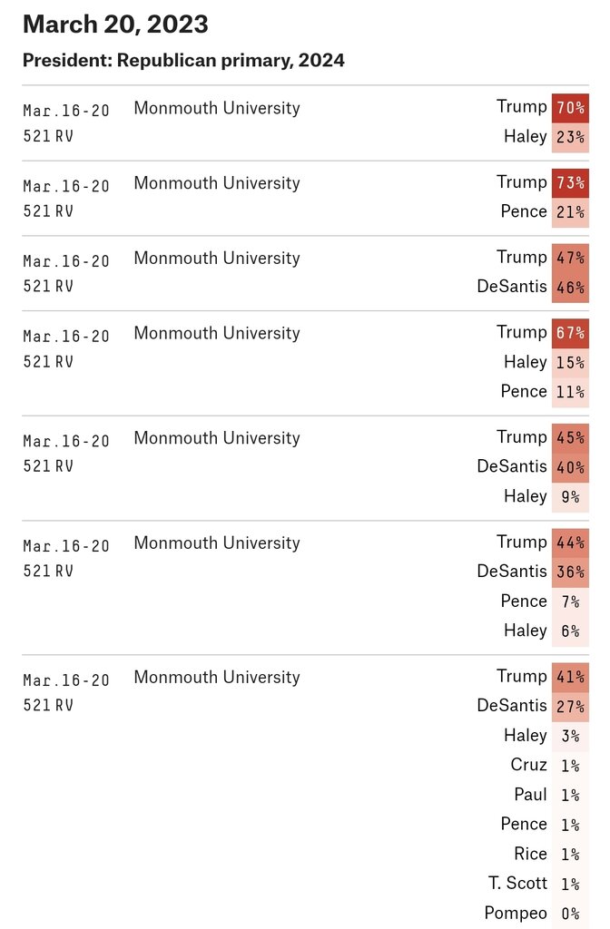Open Monmouth University link in Trump 70% poll

(x=216, y=108)
